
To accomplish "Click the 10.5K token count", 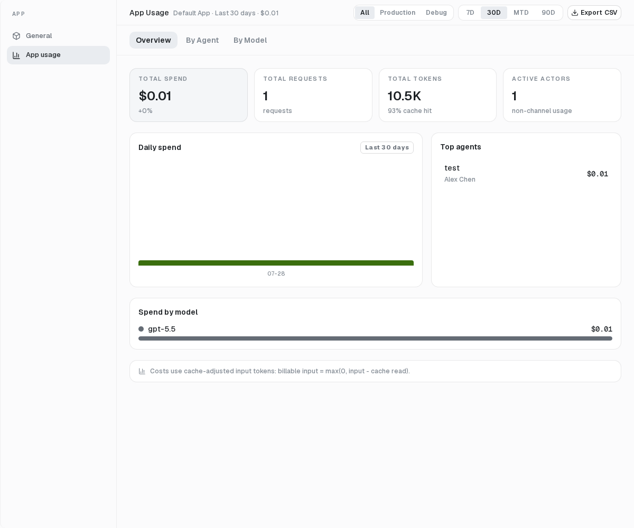I will tap(405, 96).
